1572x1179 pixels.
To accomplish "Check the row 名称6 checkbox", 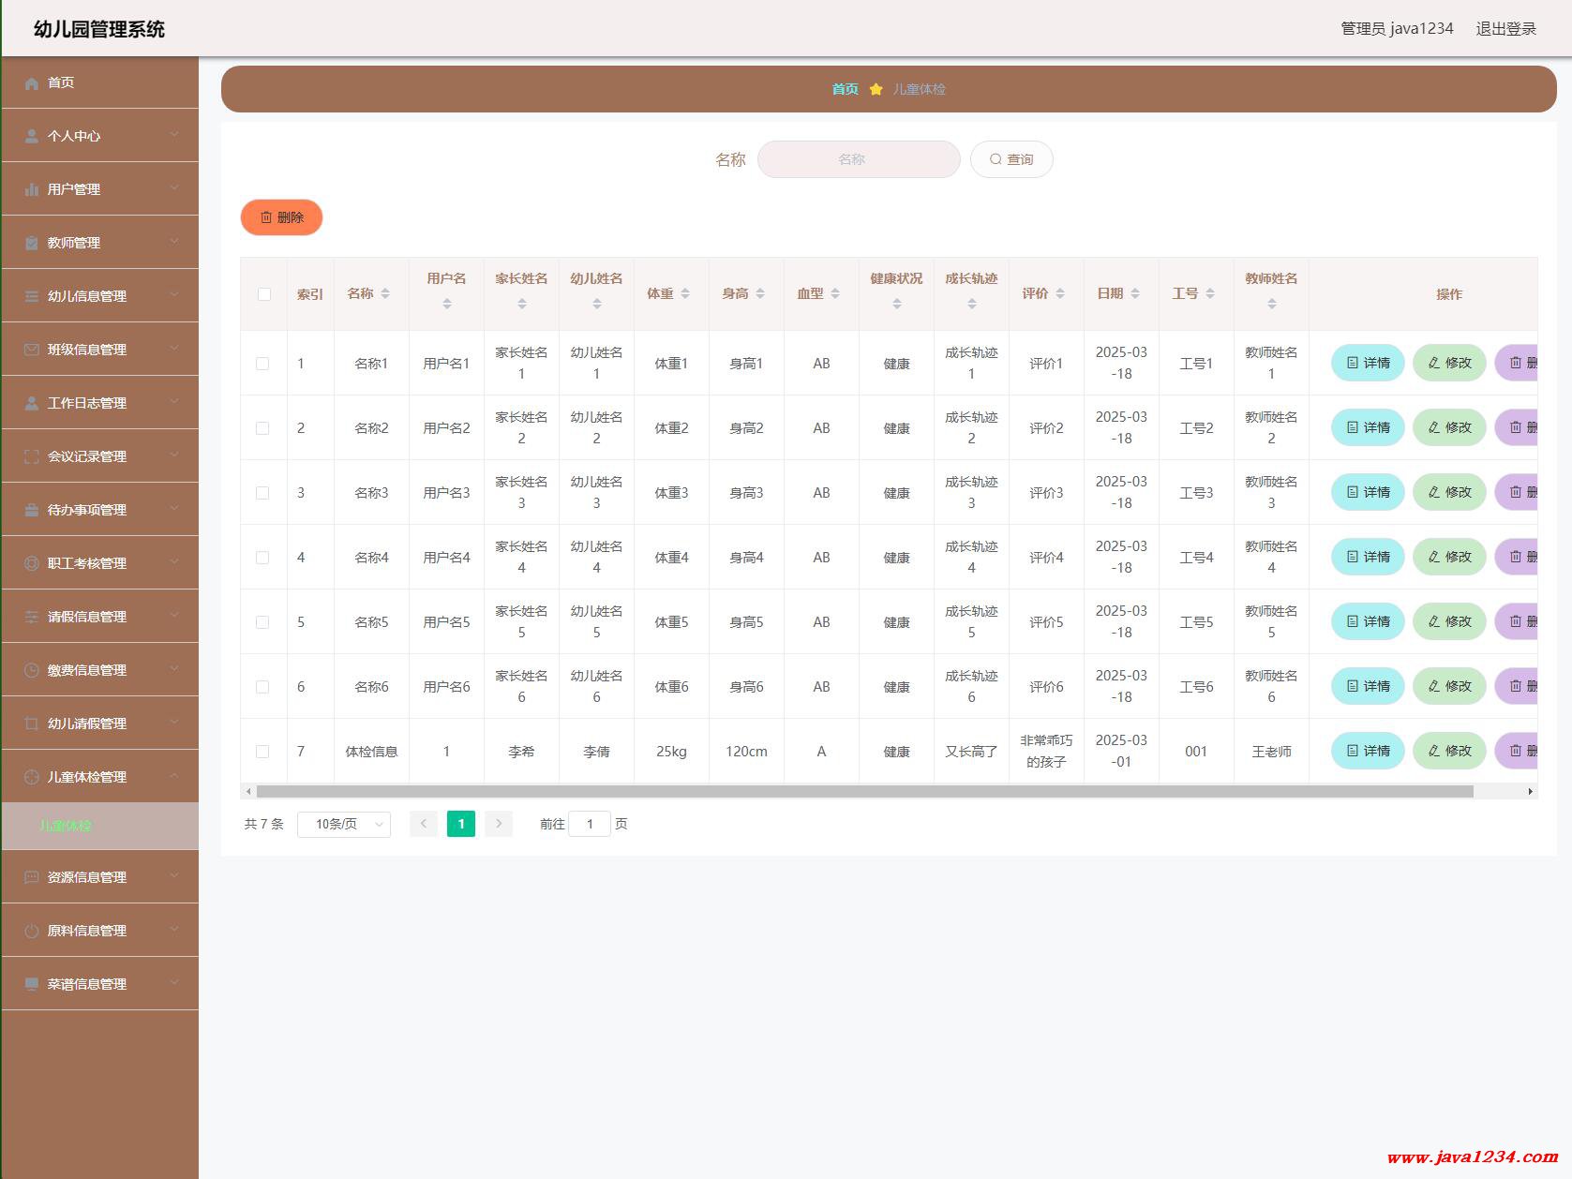I will (262, 687).
